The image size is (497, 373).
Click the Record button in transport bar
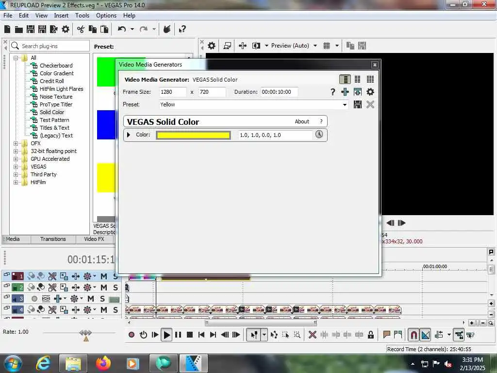coord(132,335)
